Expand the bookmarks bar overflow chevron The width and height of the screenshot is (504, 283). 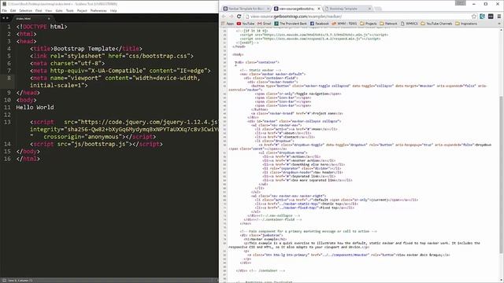coord(499,24)
